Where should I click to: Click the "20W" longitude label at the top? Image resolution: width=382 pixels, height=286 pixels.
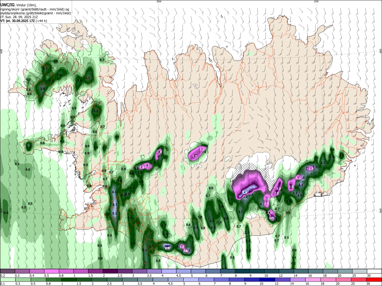coord(159,1)
